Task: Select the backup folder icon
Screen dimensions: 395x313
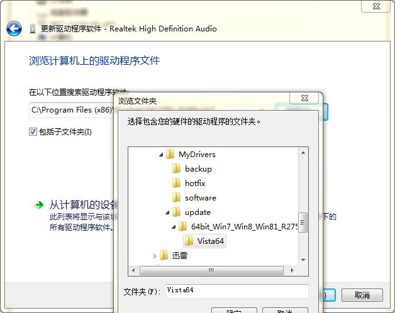Action: pyautogui.click(x=177, y=168)
